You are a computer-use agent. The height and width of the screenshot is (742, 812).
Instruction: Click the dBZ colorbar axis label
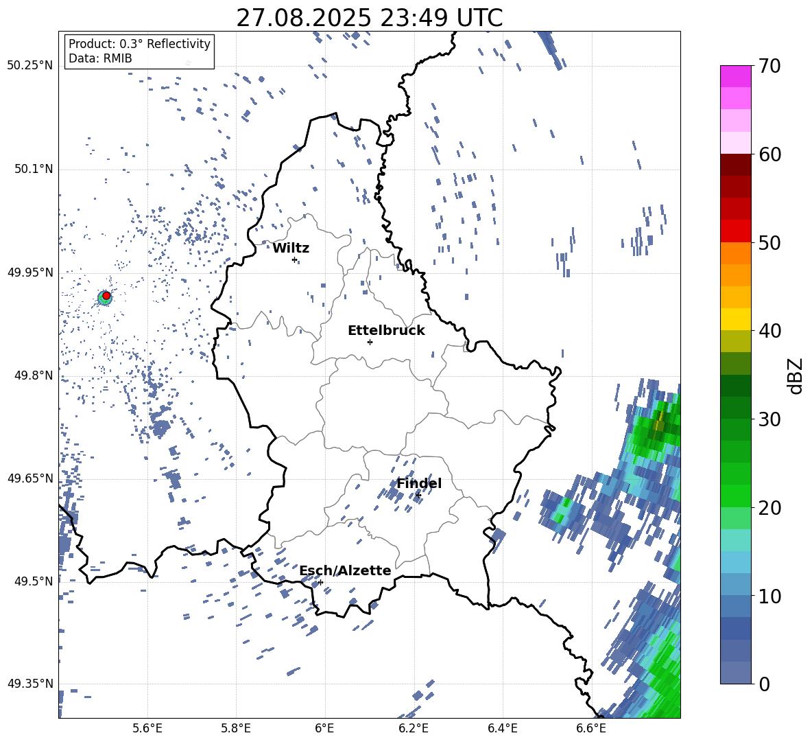pos(795,375)
